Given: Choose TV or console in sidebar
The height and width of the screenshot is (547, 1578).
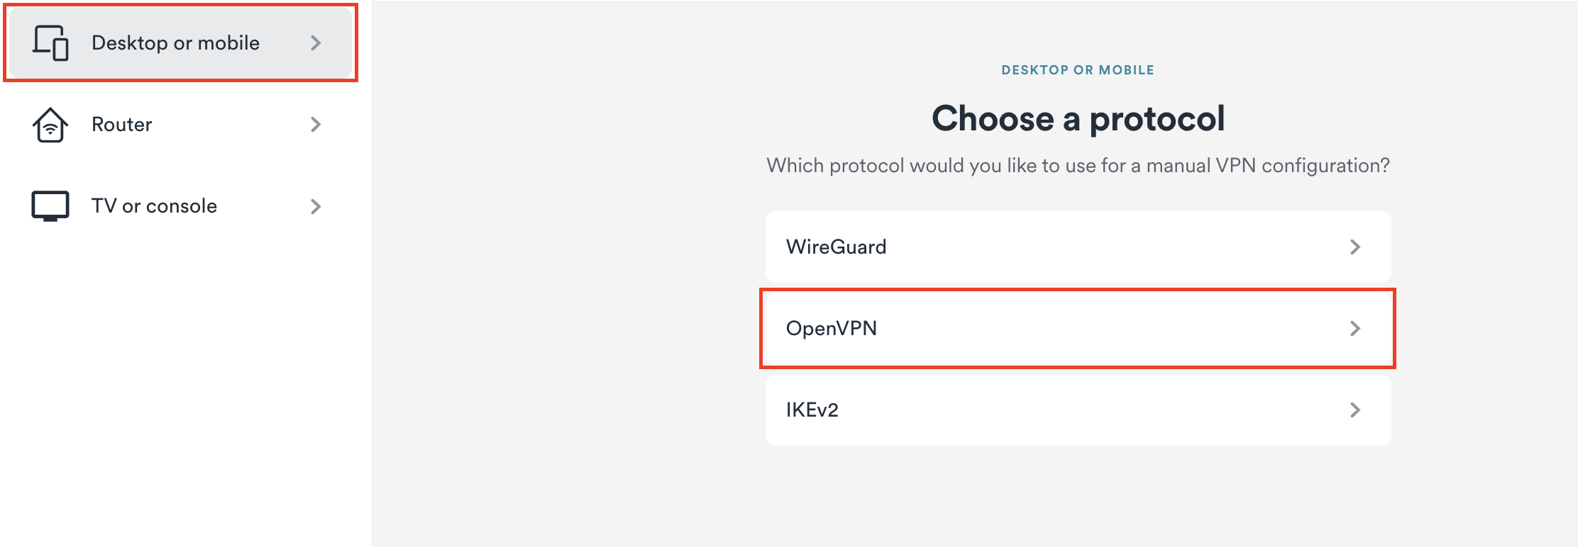Looking at the screenshot, I should (154, 206).
